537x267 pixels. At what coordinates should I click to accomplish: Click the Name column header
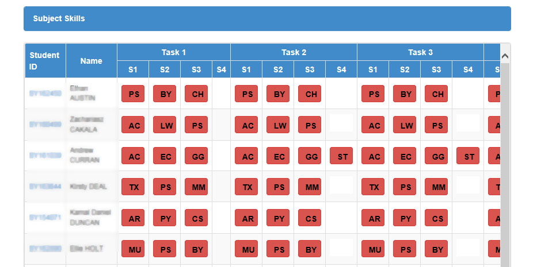point(91,61)
